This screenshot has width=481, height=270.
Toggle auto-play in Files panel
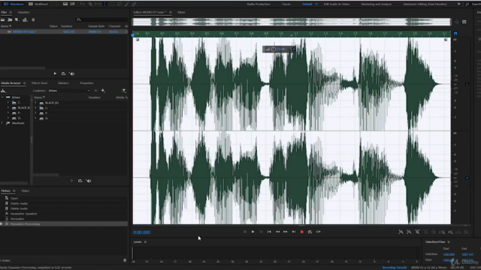tap(72, 73)
